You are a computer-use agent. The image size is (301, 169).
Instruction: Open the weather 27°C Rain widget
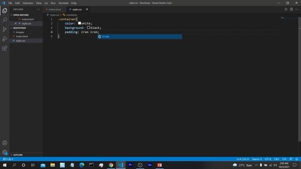[242, 165]
